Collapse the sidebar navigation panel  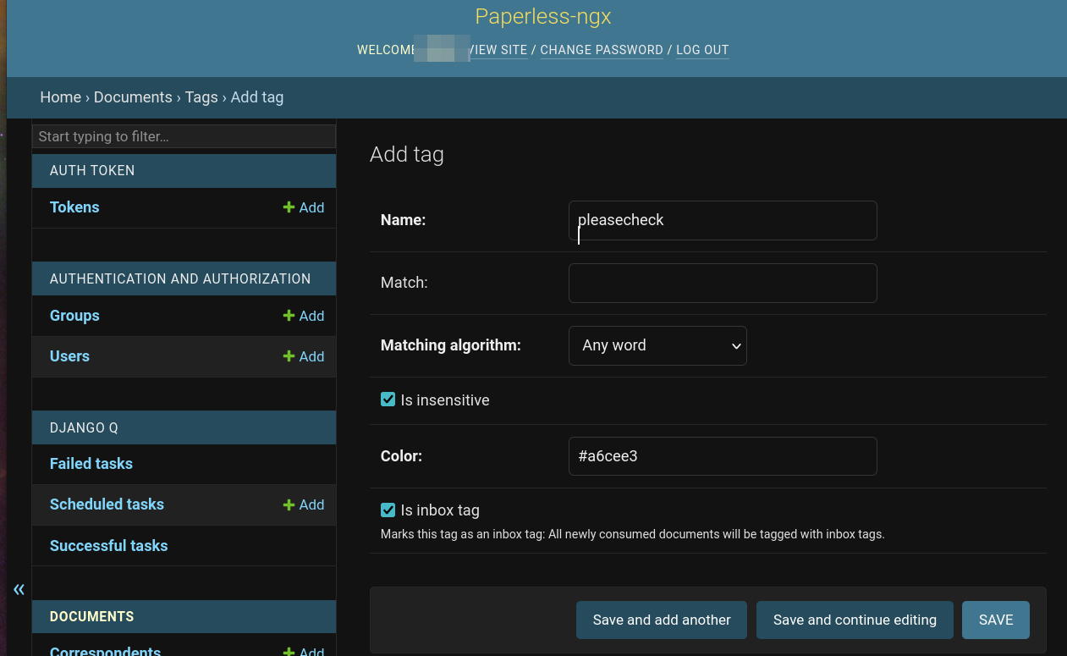[18, 589]
